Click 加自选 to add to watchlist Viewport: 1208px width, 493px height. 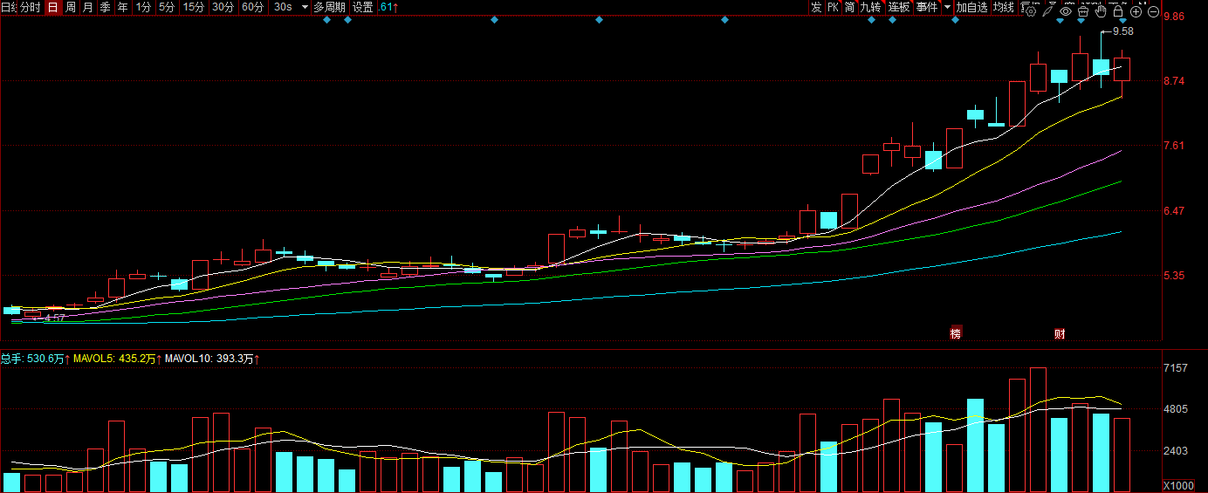pos(971,7)
